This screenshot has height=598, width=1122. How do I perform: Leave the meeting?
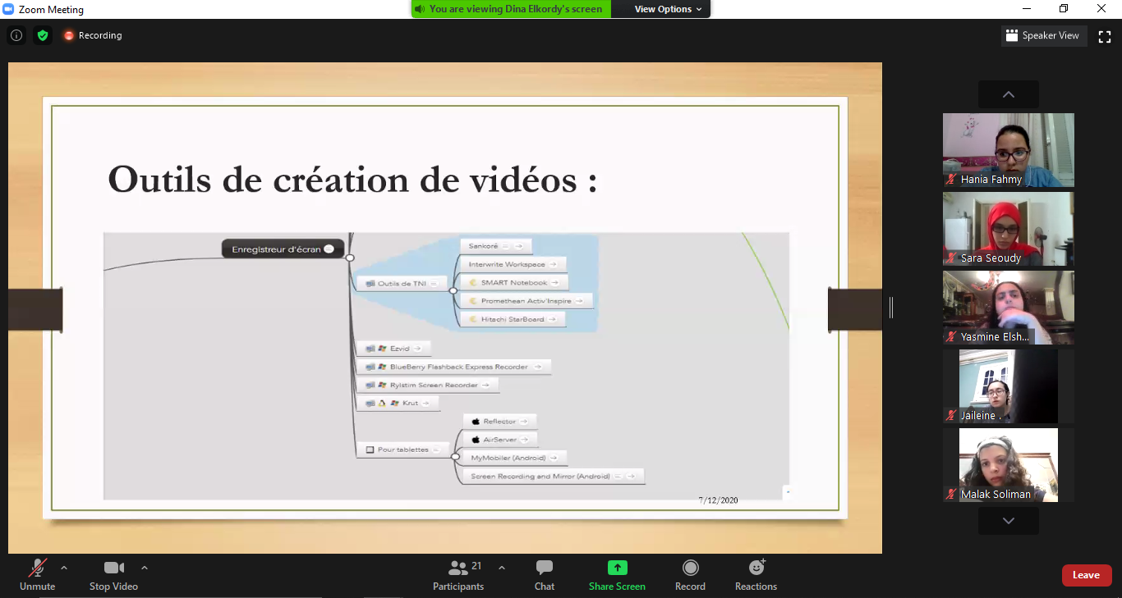pos(1086,575)
